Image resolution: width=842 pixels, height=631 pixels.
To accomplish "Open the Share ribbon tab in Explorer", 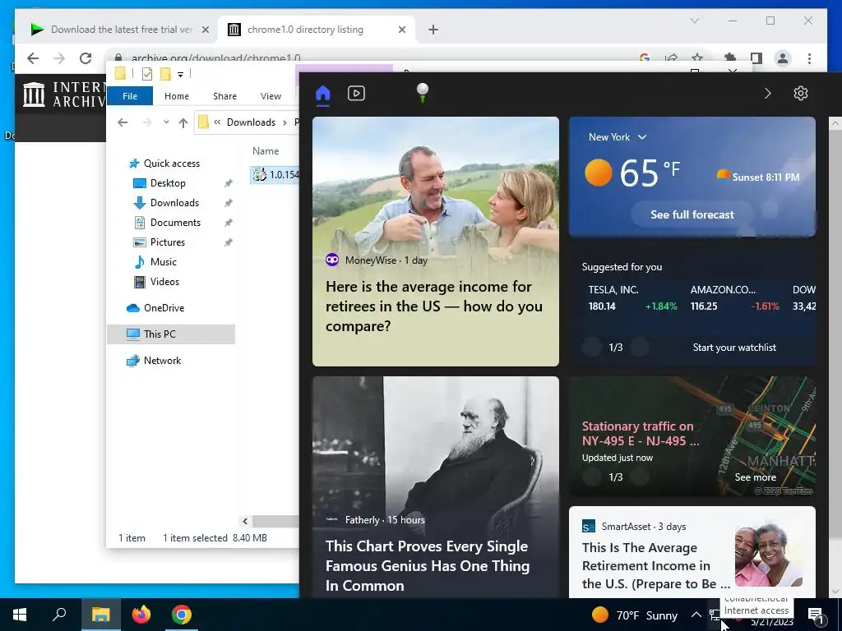I will coord(224,96).
